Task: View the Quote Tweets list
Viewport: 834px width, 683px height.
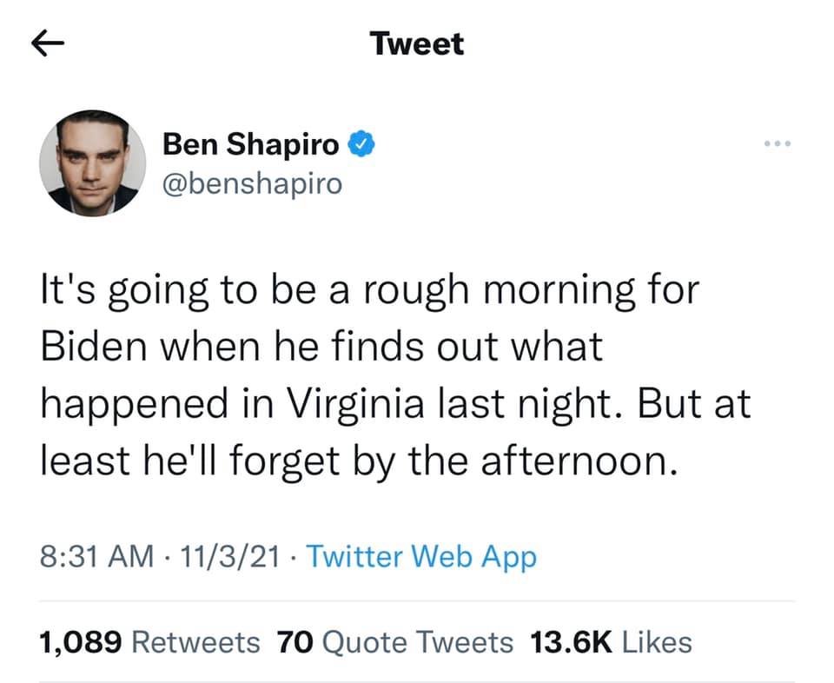Action: pyautogui.click(x=418, y=642)
